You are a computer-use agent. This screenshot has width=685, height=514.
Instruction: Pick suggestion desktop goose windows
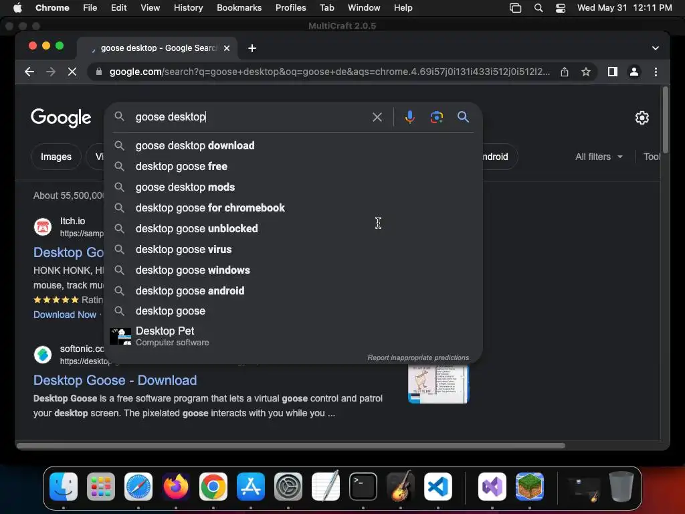(x=293, y=270)
